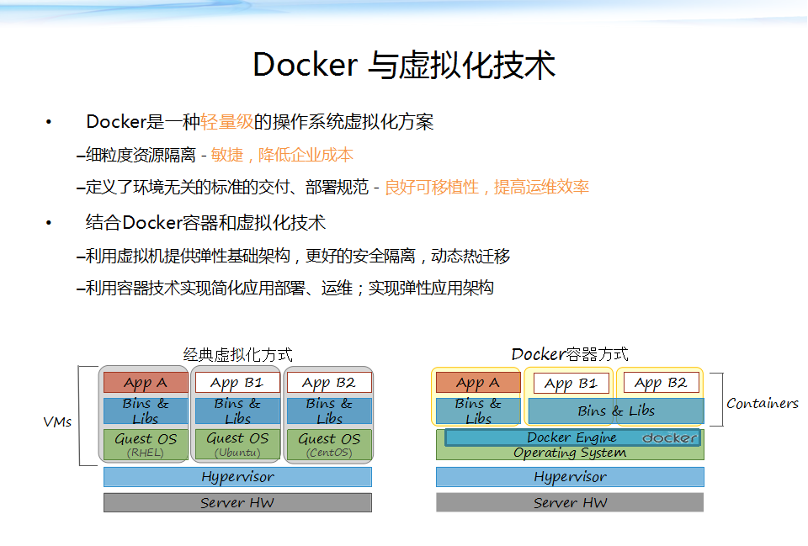Screen dimensions: 808x546
Task: Click the text "细粒度资源隔离"
Action: pos(141,155)
